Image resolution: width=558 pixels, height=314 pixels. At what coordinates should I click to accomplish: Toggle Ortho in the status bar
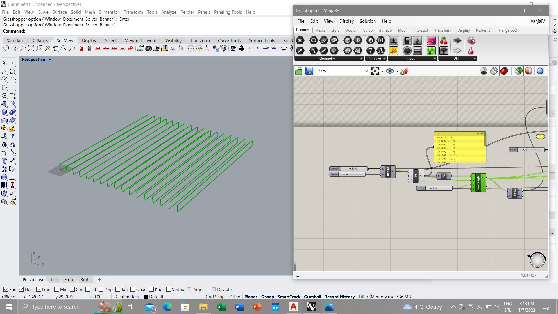235,297
